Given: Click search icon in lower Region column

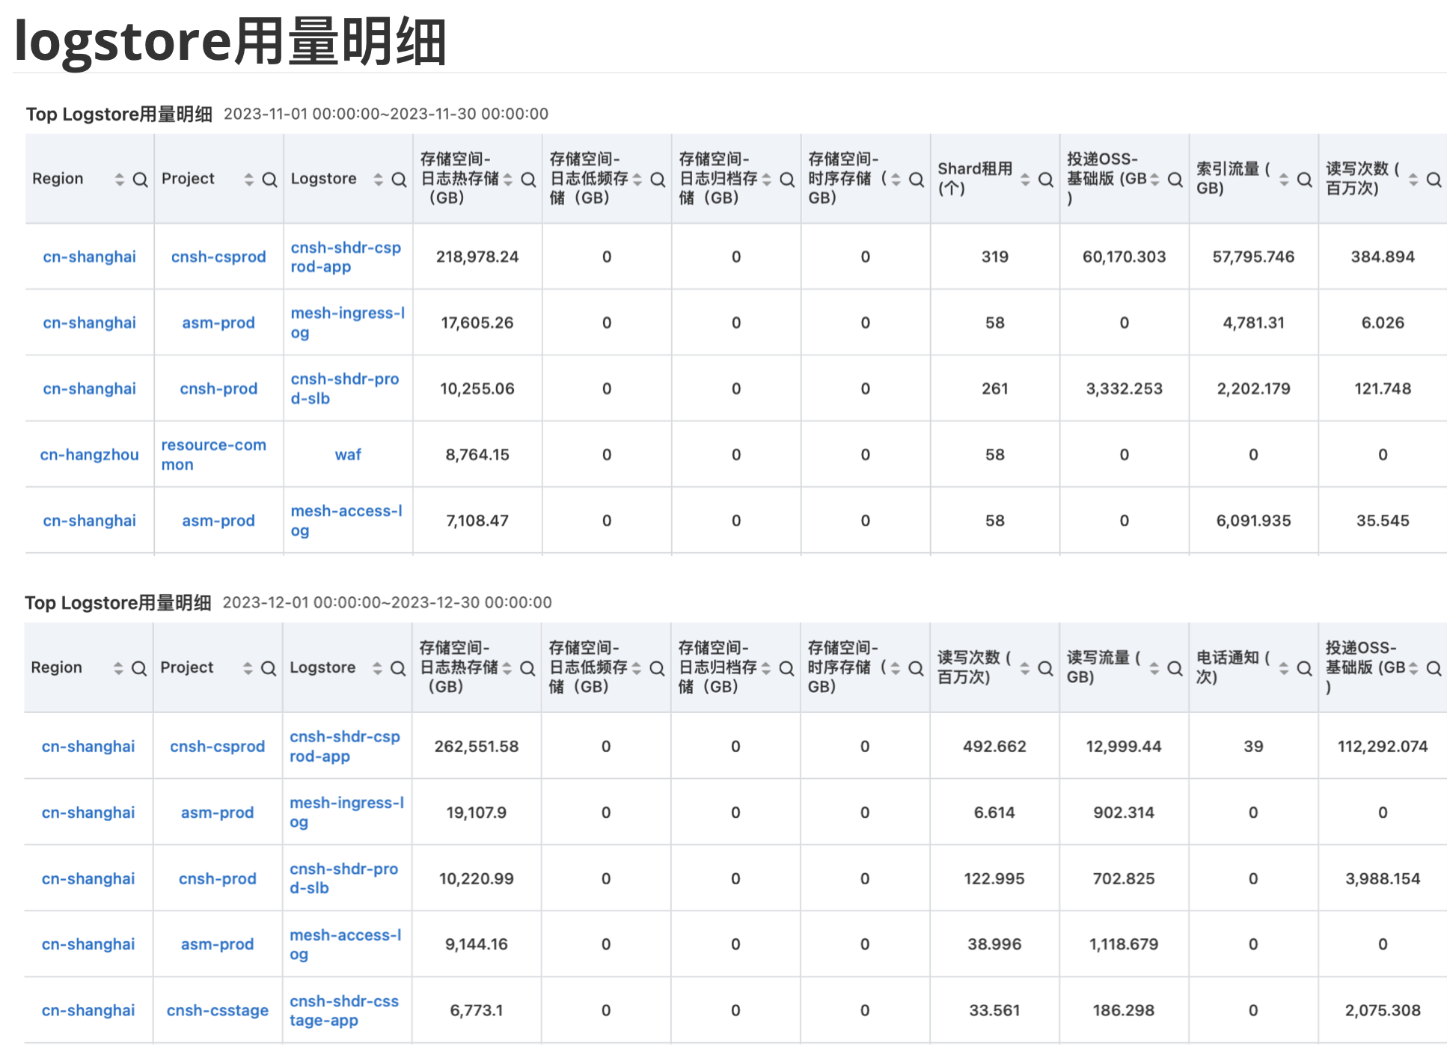Looking at the screenshot, I should pos(138,668).
